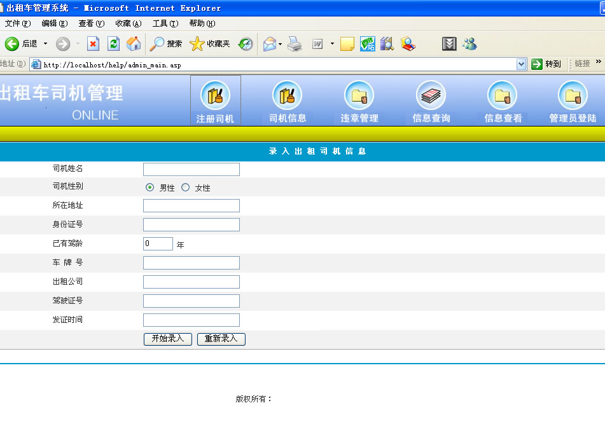Image resolution: width=605 pixels, height=424 pixels.
Task: Click the 版权所有 footer text
Action: pyautogui.click(x=253, y=399)
